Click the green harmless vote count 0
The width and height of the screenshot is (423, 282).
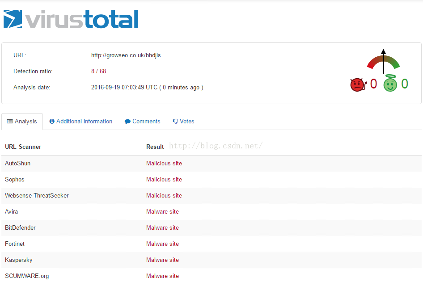(405, 84)
